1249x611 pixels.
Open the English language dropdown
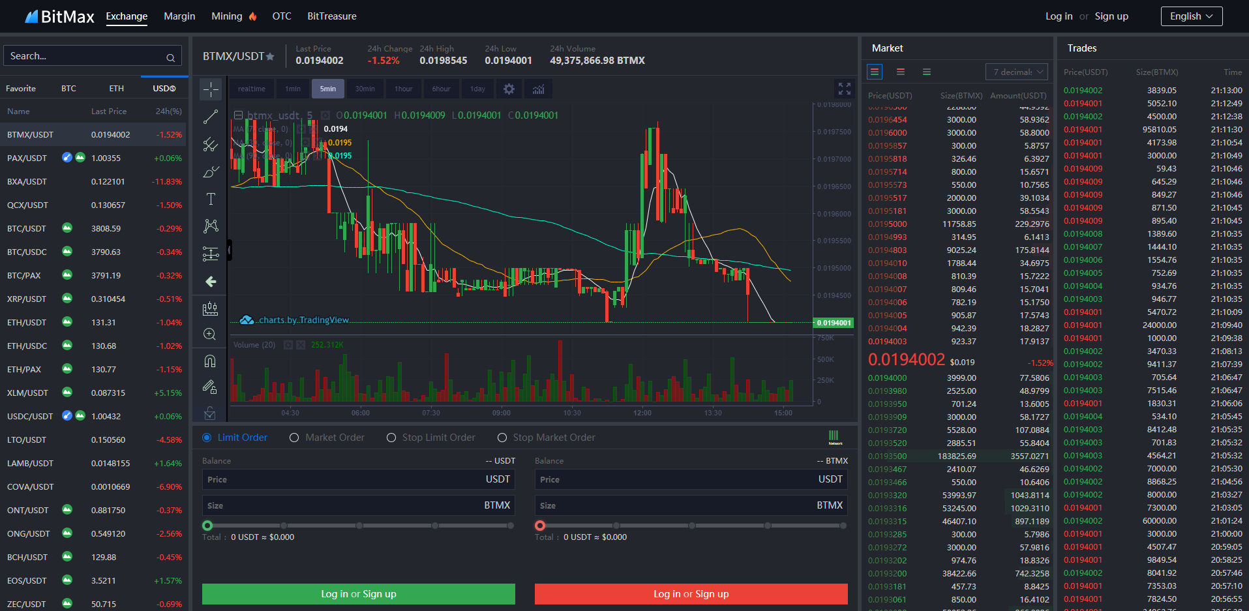pos(1192,16)
